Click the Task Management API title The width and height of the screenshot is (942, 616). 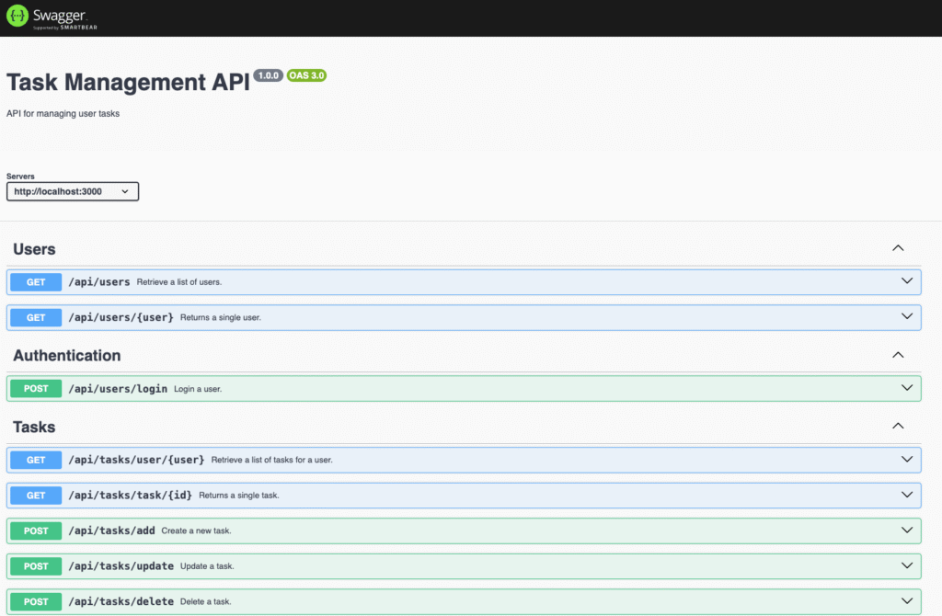128,82
